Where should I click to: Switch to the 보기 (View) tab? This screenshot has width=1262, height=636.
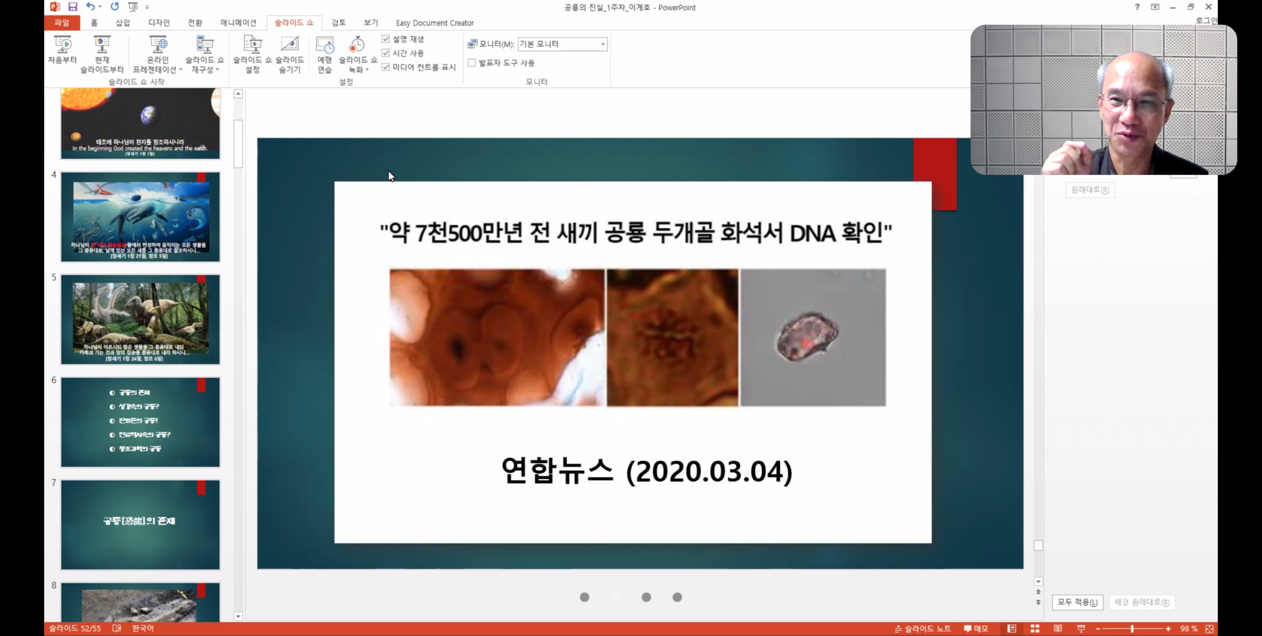pyautogui.click(x=371, y=22)
